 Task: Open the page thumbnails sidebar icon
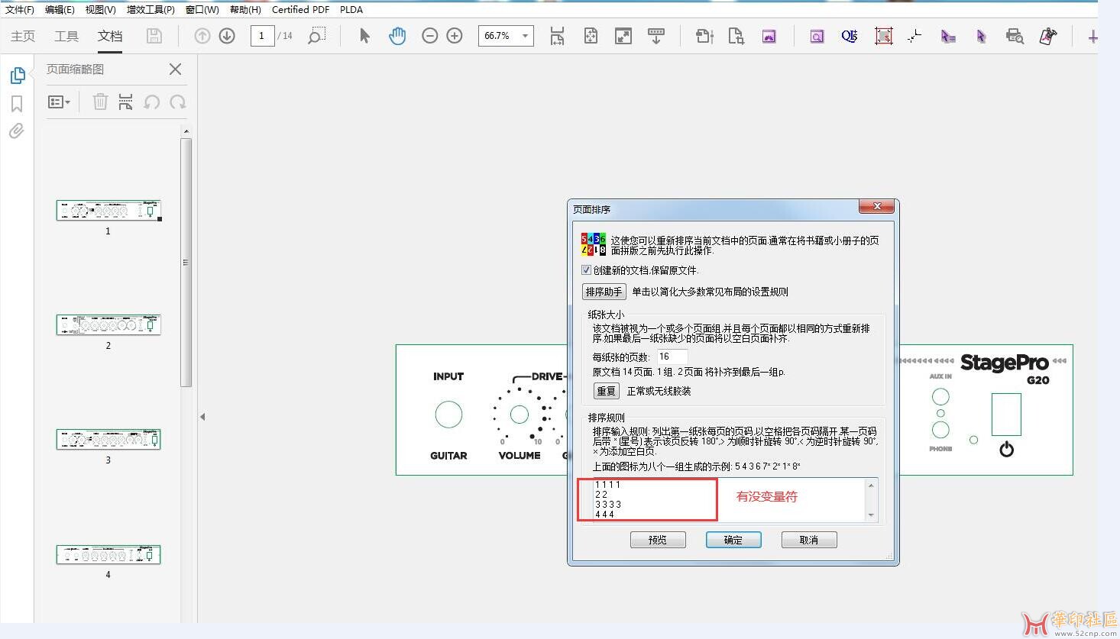click(18, 75)
